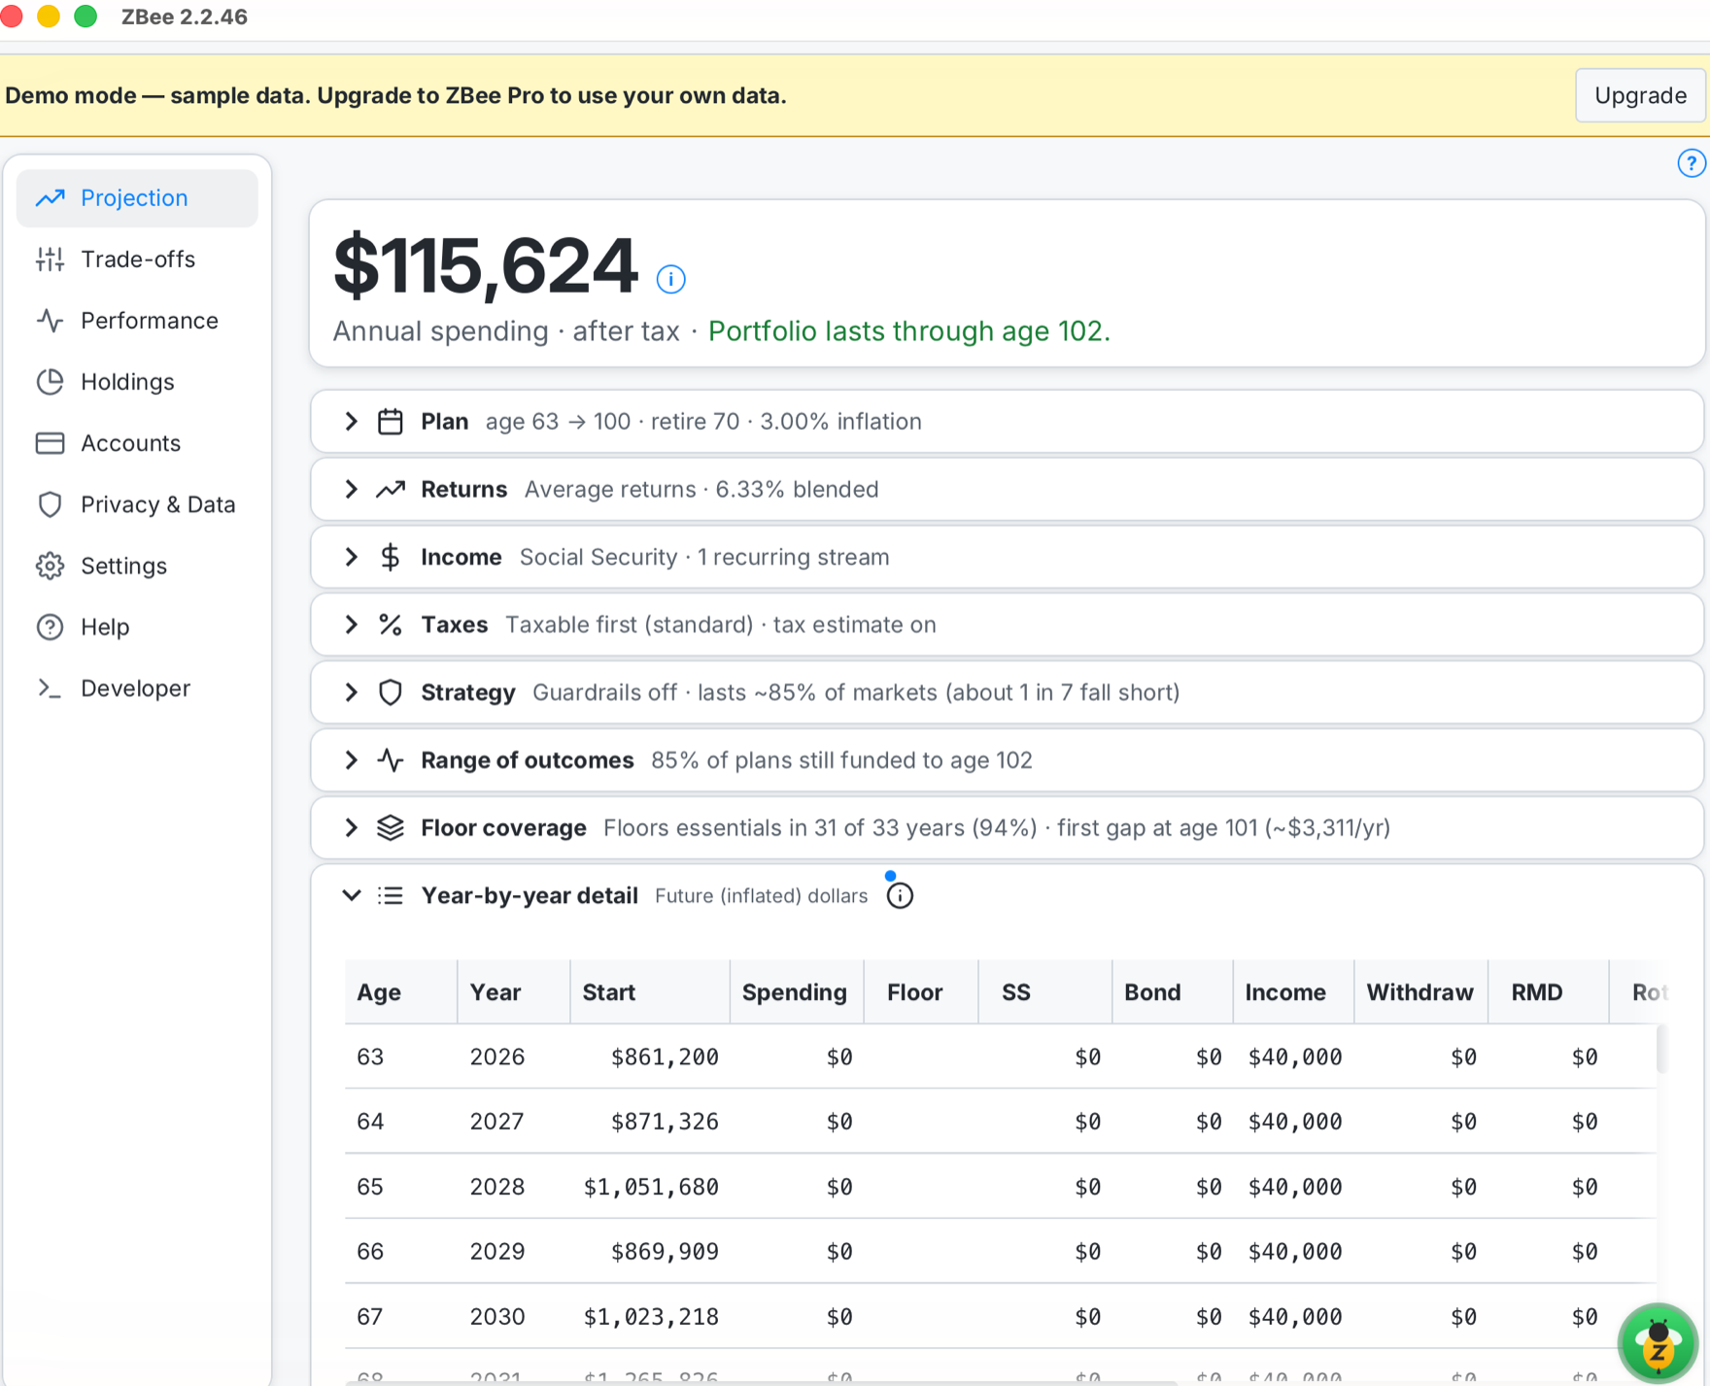
Task: Expand the Range of outcomes chevron
Action: point(352,760)
